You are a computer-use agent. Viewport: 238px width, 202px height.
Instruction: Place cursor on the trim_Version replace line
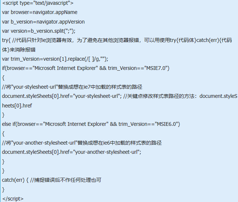tap(55, 59)
